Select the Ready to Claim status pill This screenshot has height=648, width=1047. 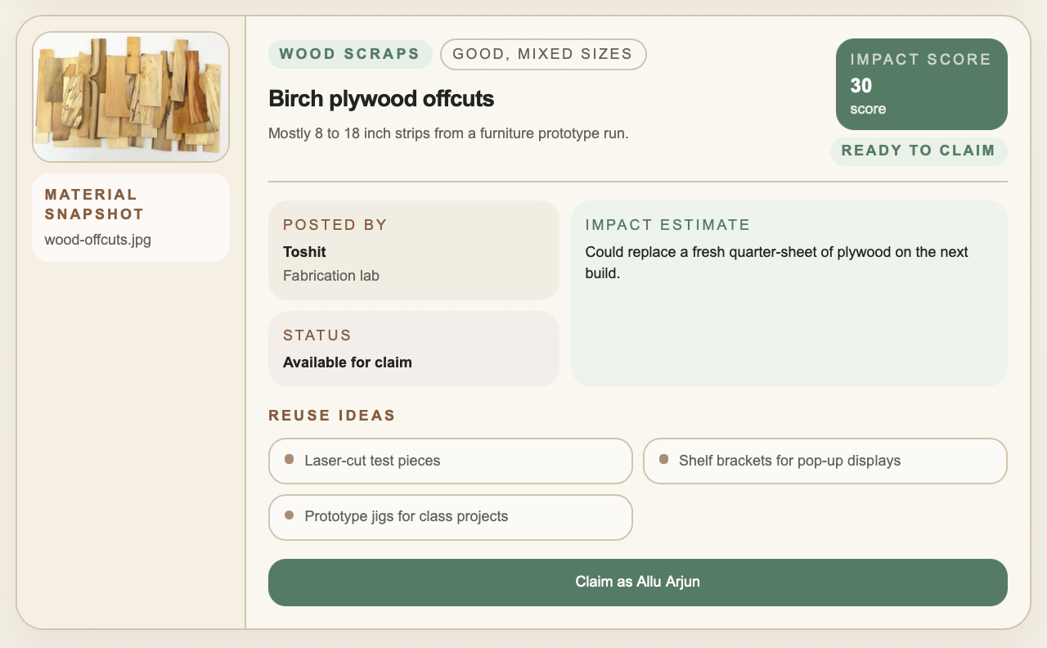[918, 151]
